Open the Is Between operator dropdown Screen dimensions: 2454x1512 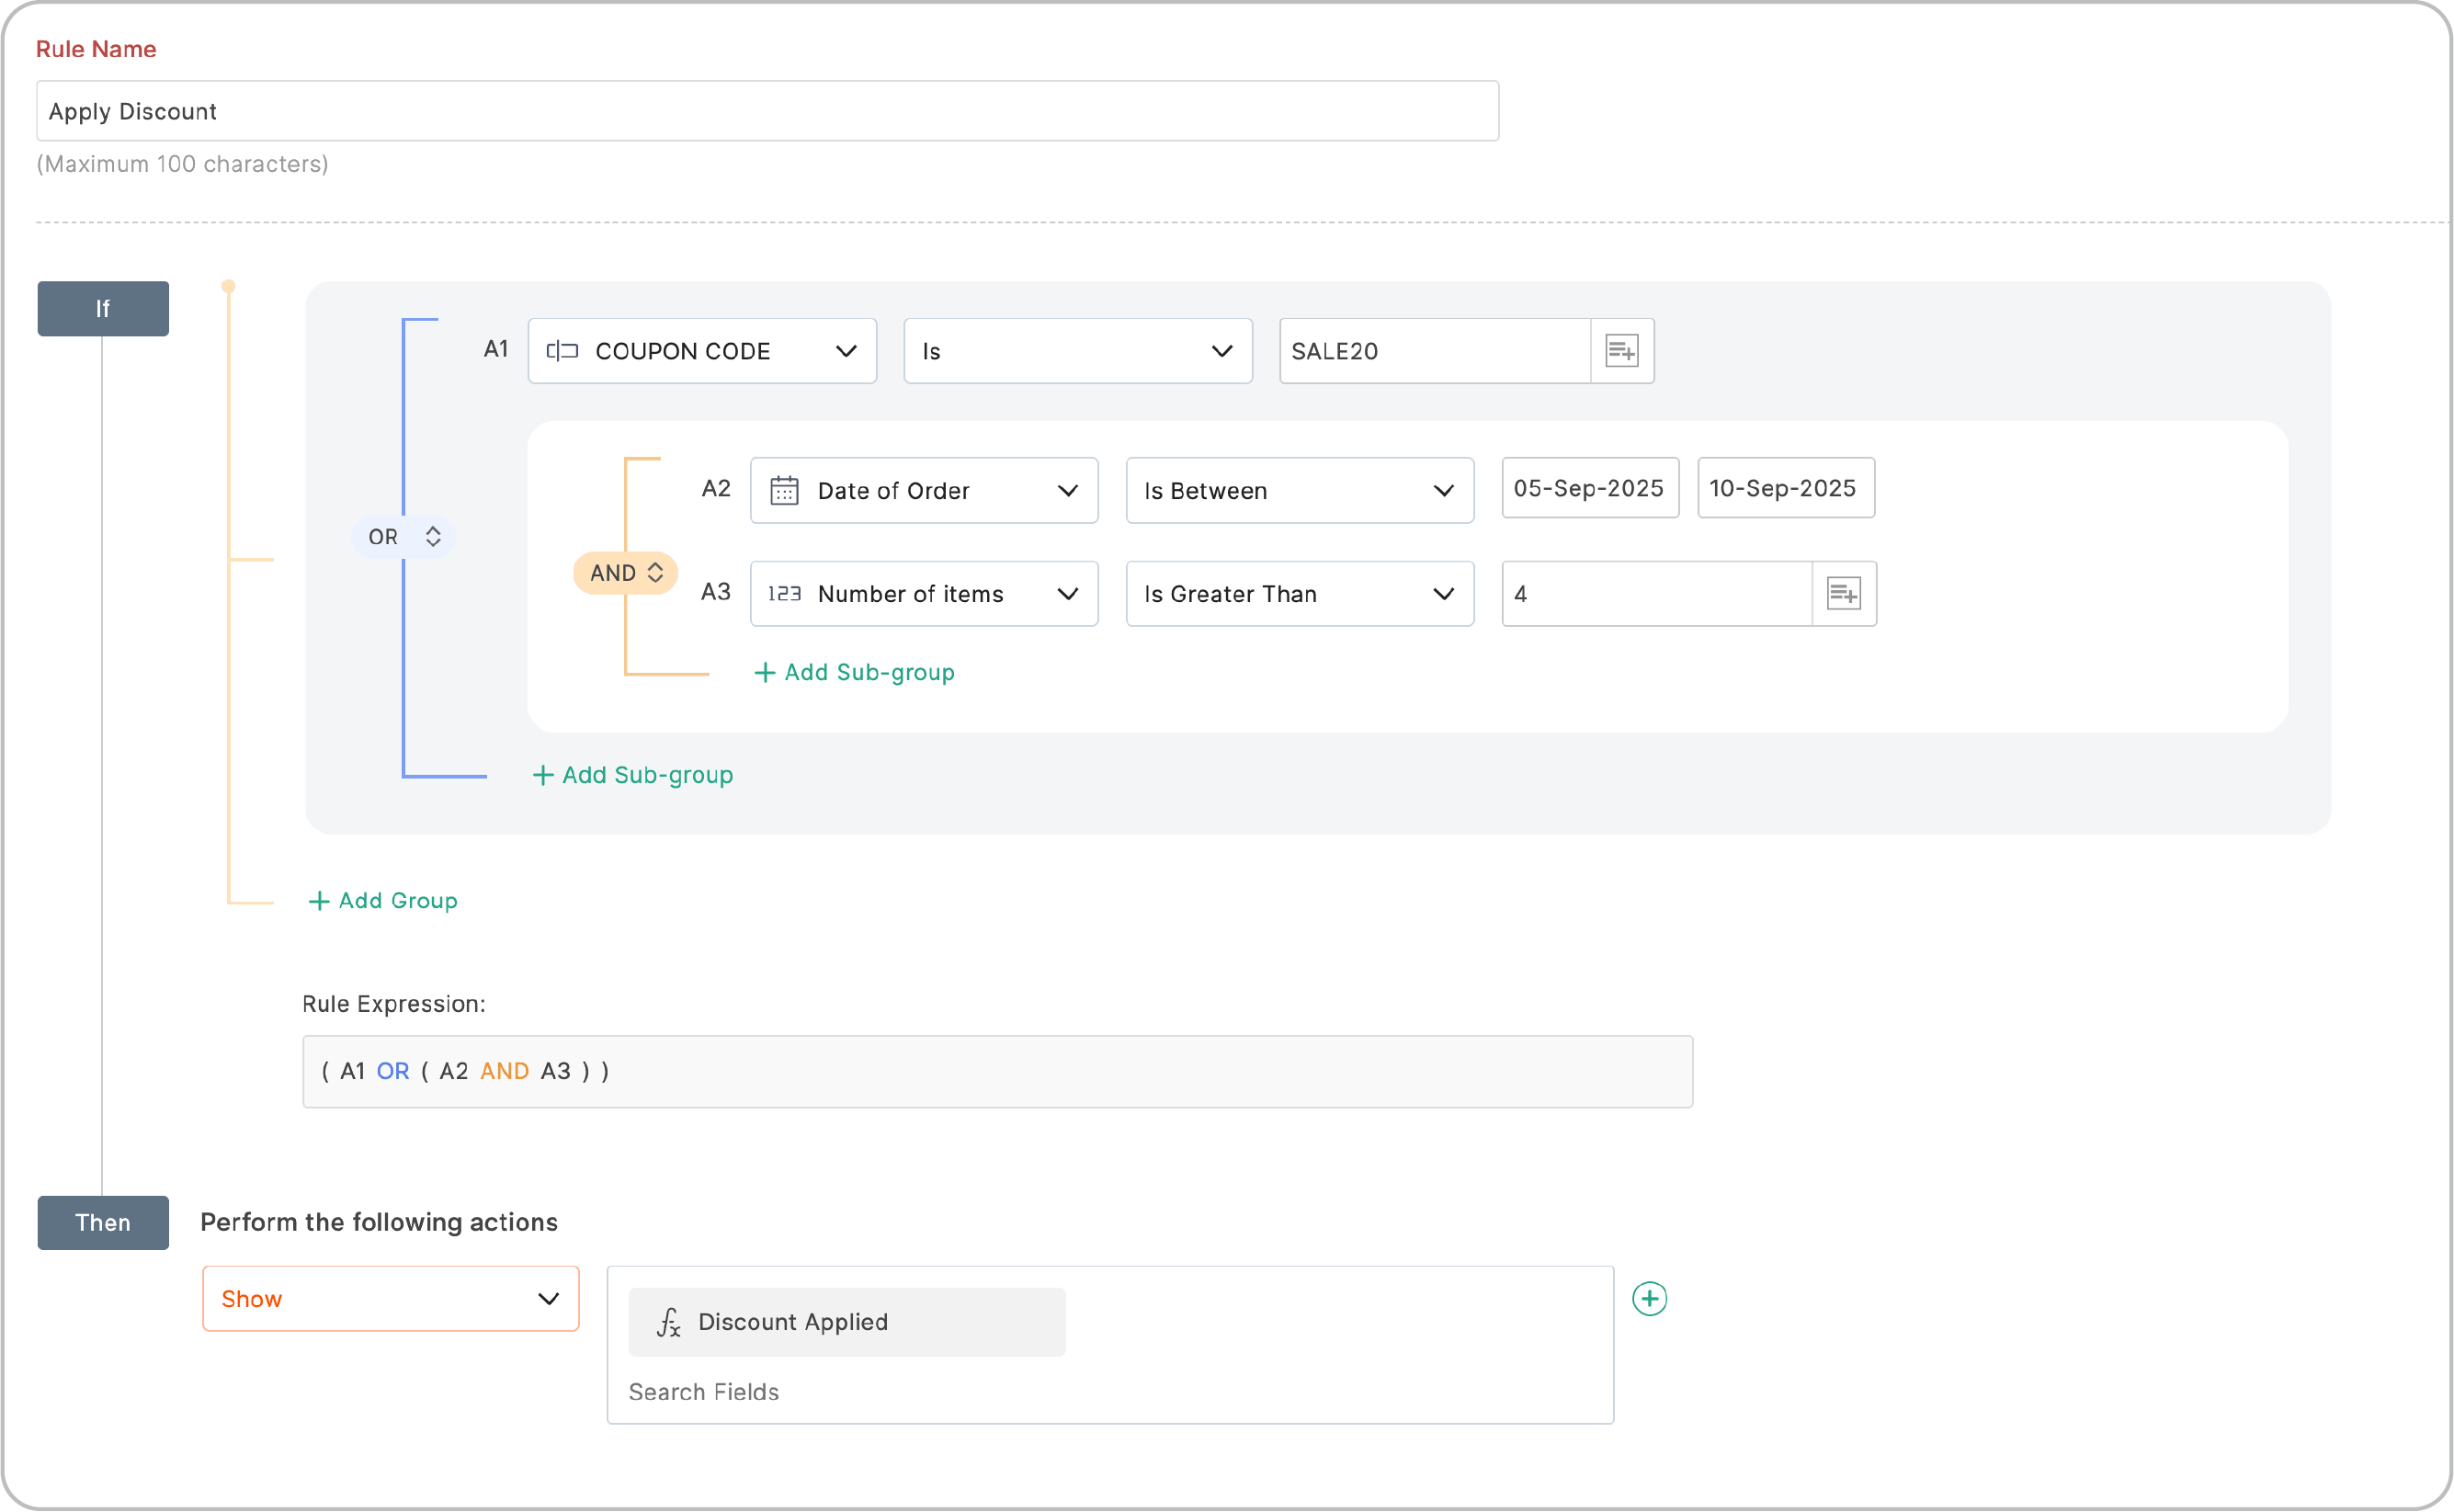[1442, 491]
